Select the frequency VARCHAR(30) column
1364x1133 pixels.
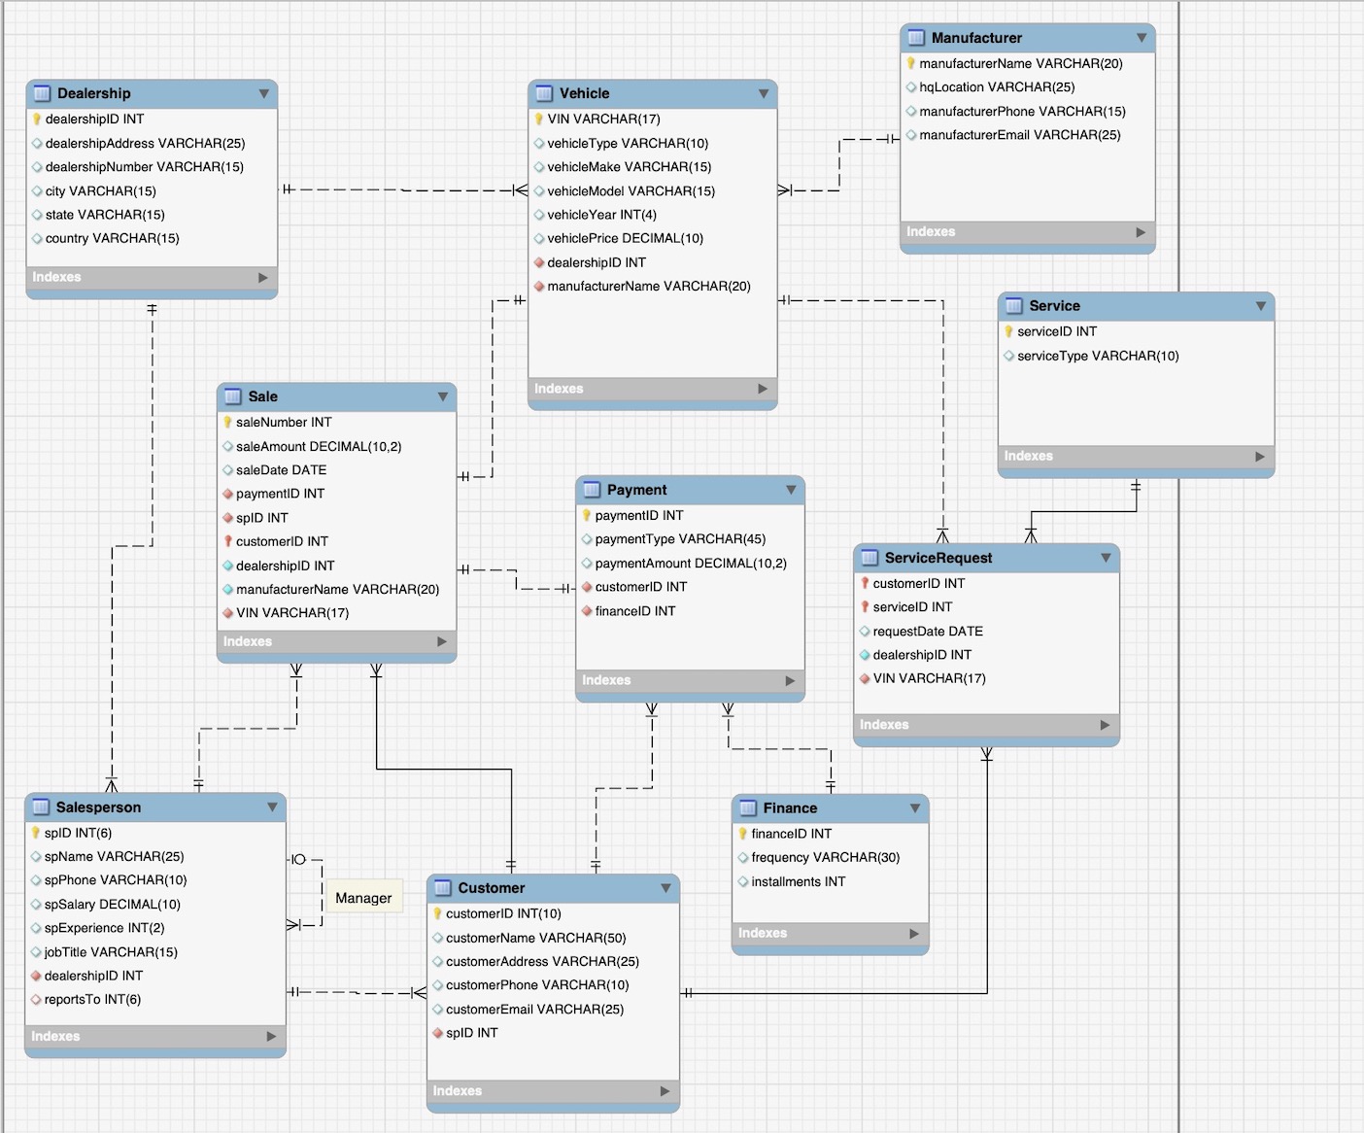coord(825,858)
